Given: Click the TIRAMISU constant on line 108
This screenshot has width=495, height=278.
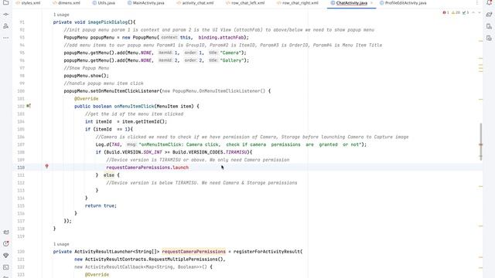Looking at the screenshot, I should tap(236, 152).
